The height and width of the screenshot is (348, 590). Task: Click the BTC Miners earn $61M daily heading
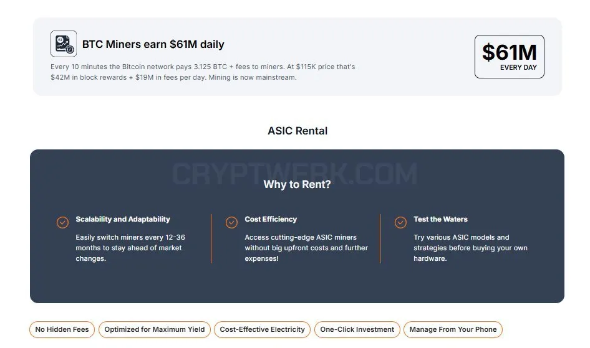pos(153,44)
